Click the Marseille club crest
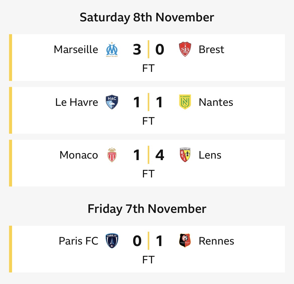 coord(112,50)
